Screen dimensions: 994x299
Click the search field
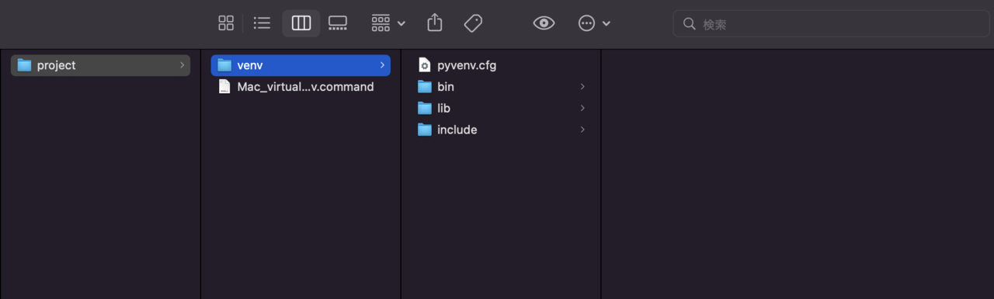coord(831,24)
